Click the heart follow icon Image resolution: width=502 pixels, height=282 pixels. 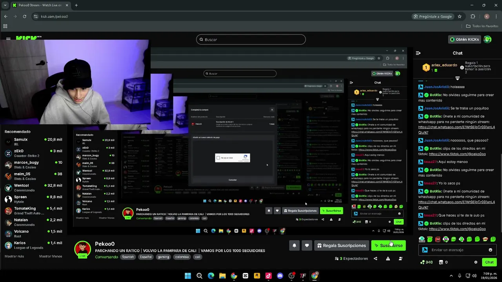tap(307, 246)
